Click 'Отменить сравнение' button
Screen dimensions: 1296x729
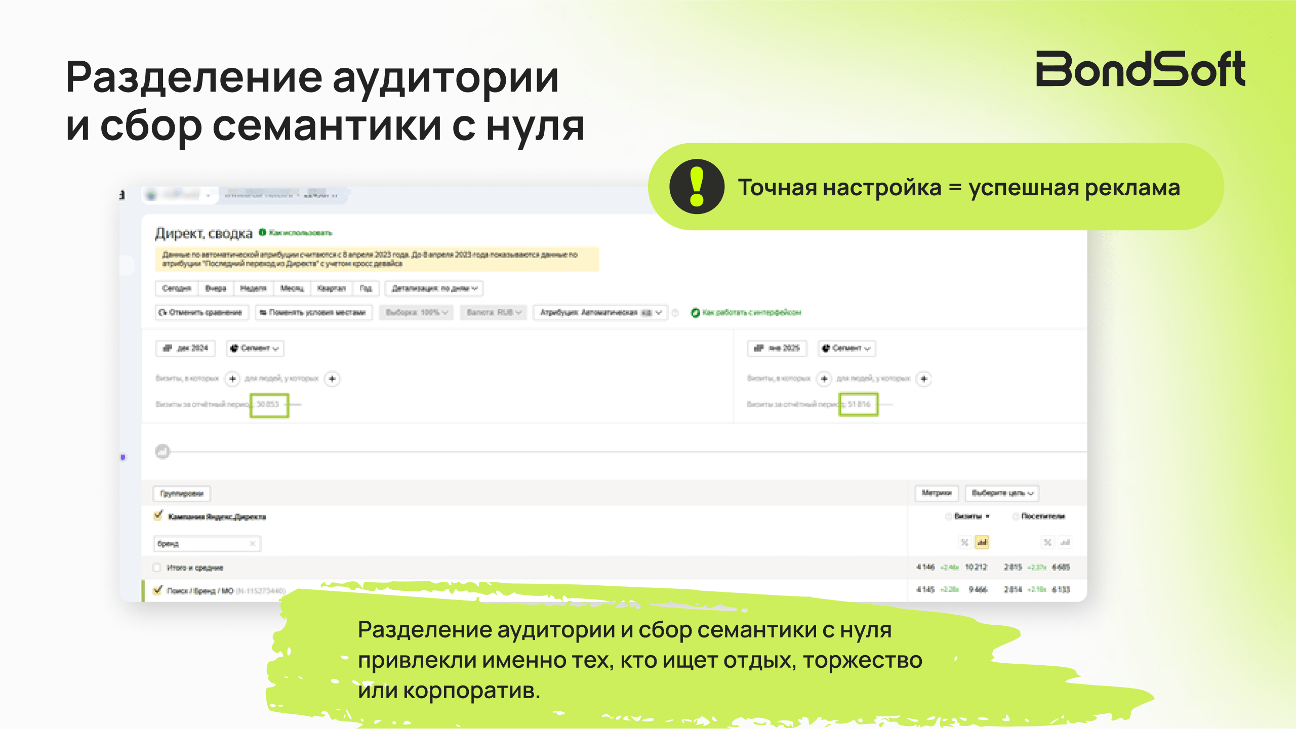click(201, 313)
